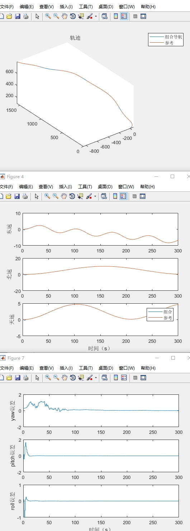The image size is (190, 531).
Task: Click Save icon in Figure 7 toolbar
Action: 18,378
